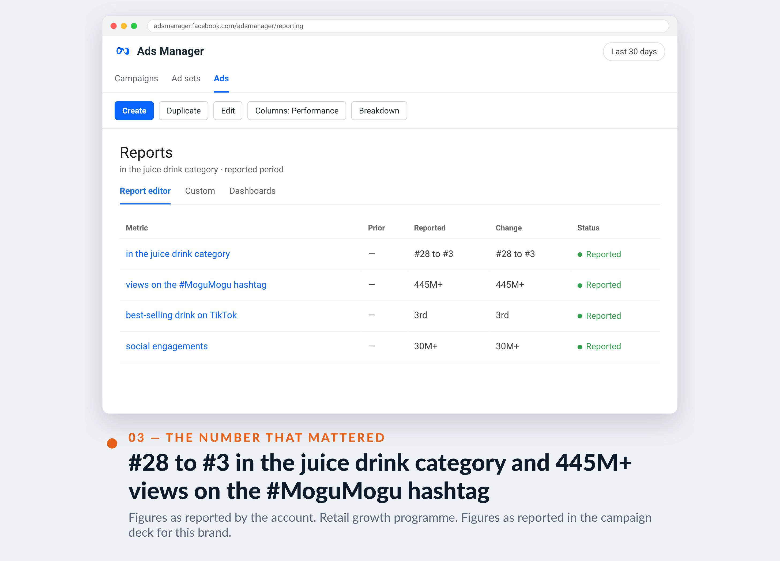Click the Ads Manager title

tap(170, 51)
